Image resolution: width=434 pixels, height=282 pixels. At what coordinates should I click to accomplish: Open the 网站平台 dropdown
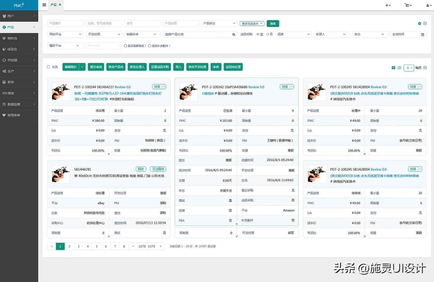[x=65, y=34]
